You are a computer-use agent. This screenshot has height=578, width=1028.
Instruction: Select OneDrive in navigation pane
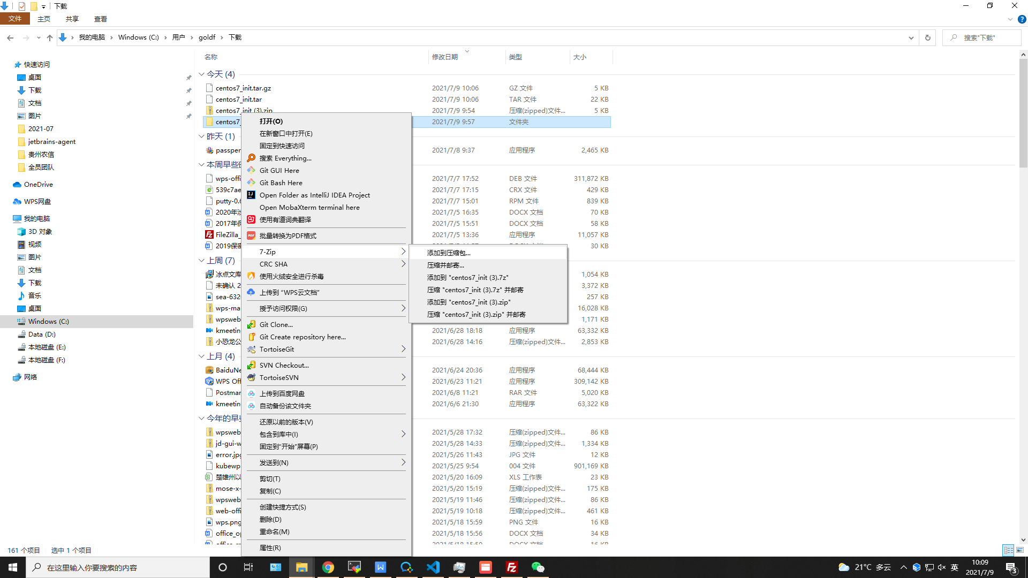coord(39,184)
